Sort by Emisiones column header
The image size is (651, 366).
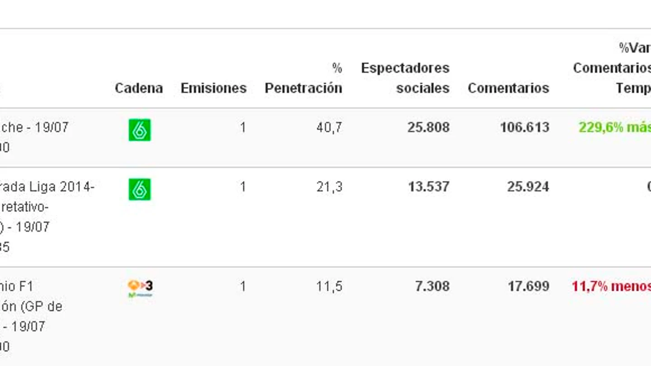coord(214,88)
